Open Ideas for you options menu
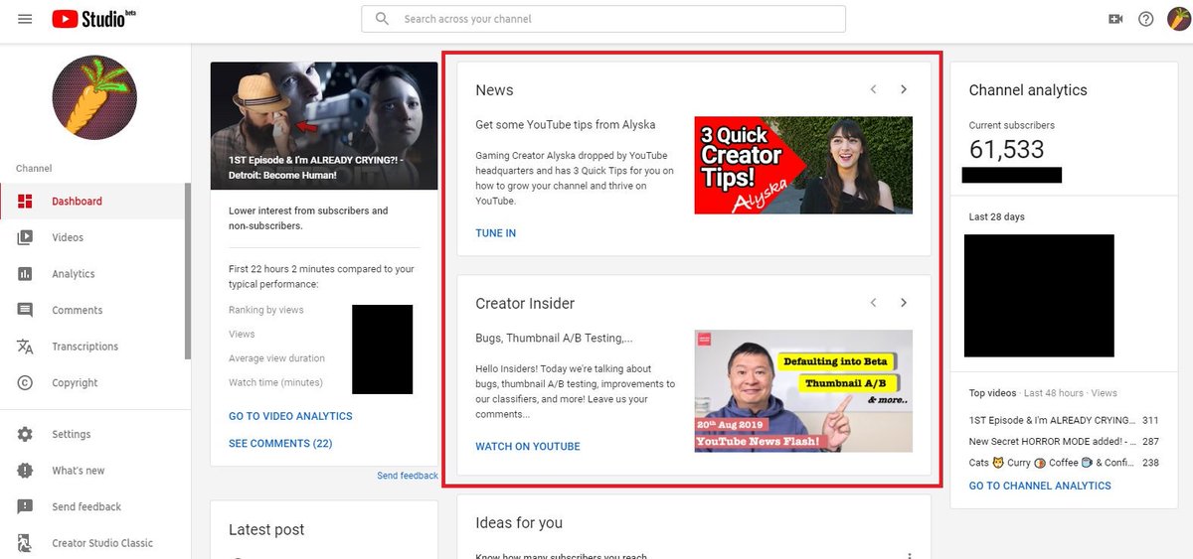The width and height of the screenshot is (1193, 559). coord(909,557)
